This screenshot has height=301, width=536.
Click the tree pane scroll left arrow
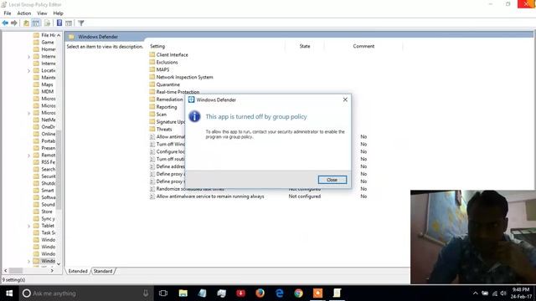tap(5, 271)
